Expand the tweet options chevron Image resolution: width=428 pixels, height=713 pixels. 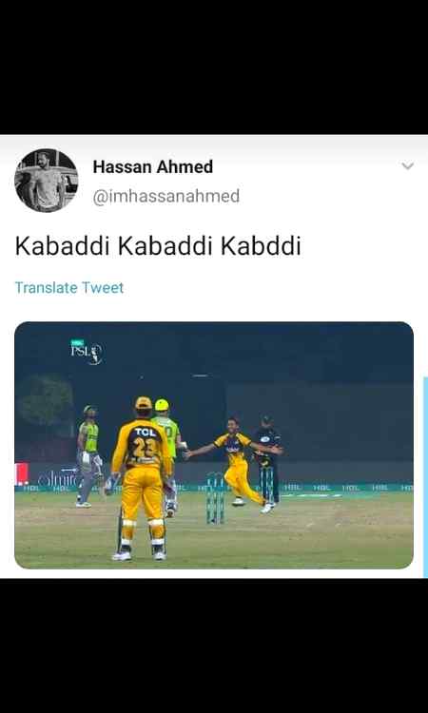click(x=407, y=166)
